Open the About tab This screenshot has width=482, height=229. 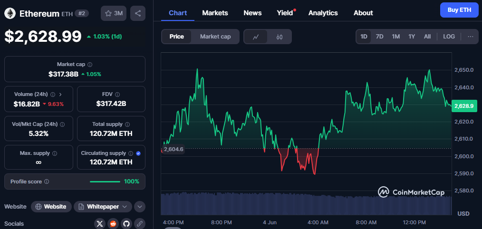(x=363, y=13)
